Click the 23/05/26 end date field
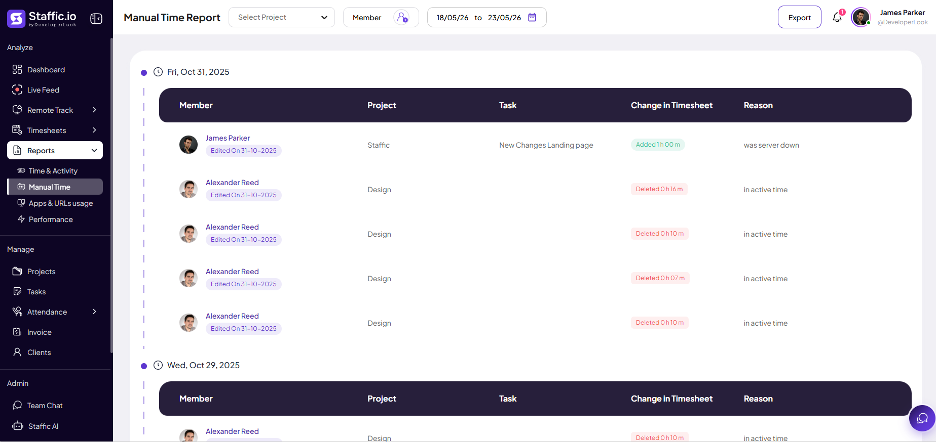Screen dimensions: 936x442 pyautogui.click(x=504, y=17)
